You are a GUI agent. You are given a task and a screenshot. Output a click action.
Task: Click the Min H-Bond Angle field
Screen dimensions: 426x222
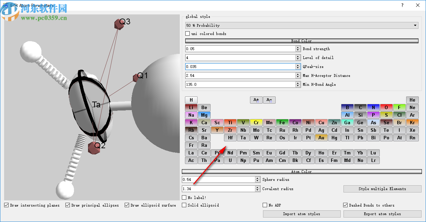[240, 84]
